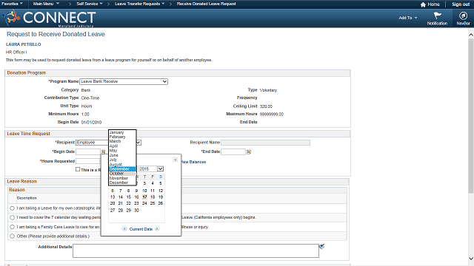
Task: Click into the Begin Date field
Action: (x=88, y=151)
